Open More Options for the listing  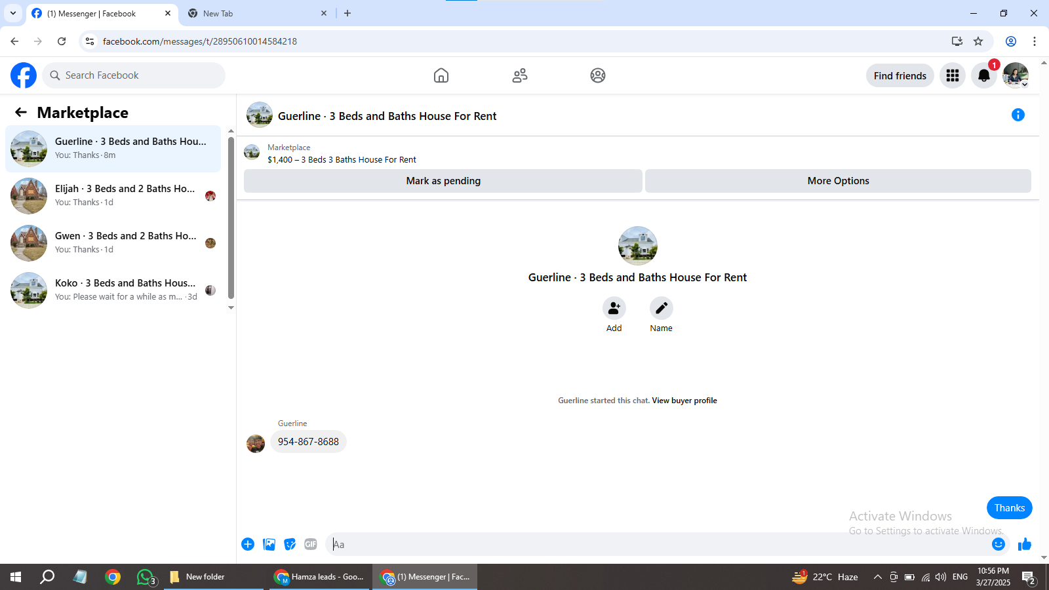point(838,181)
